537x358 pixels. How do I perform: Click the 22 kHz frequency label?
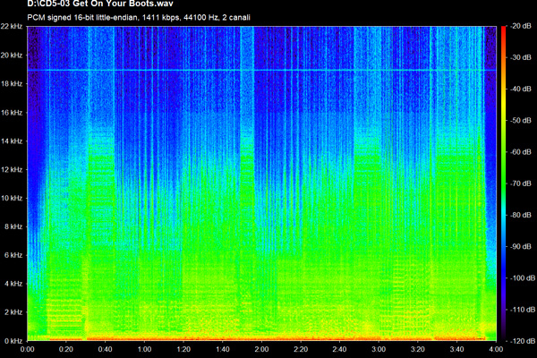tap(12, 27)
